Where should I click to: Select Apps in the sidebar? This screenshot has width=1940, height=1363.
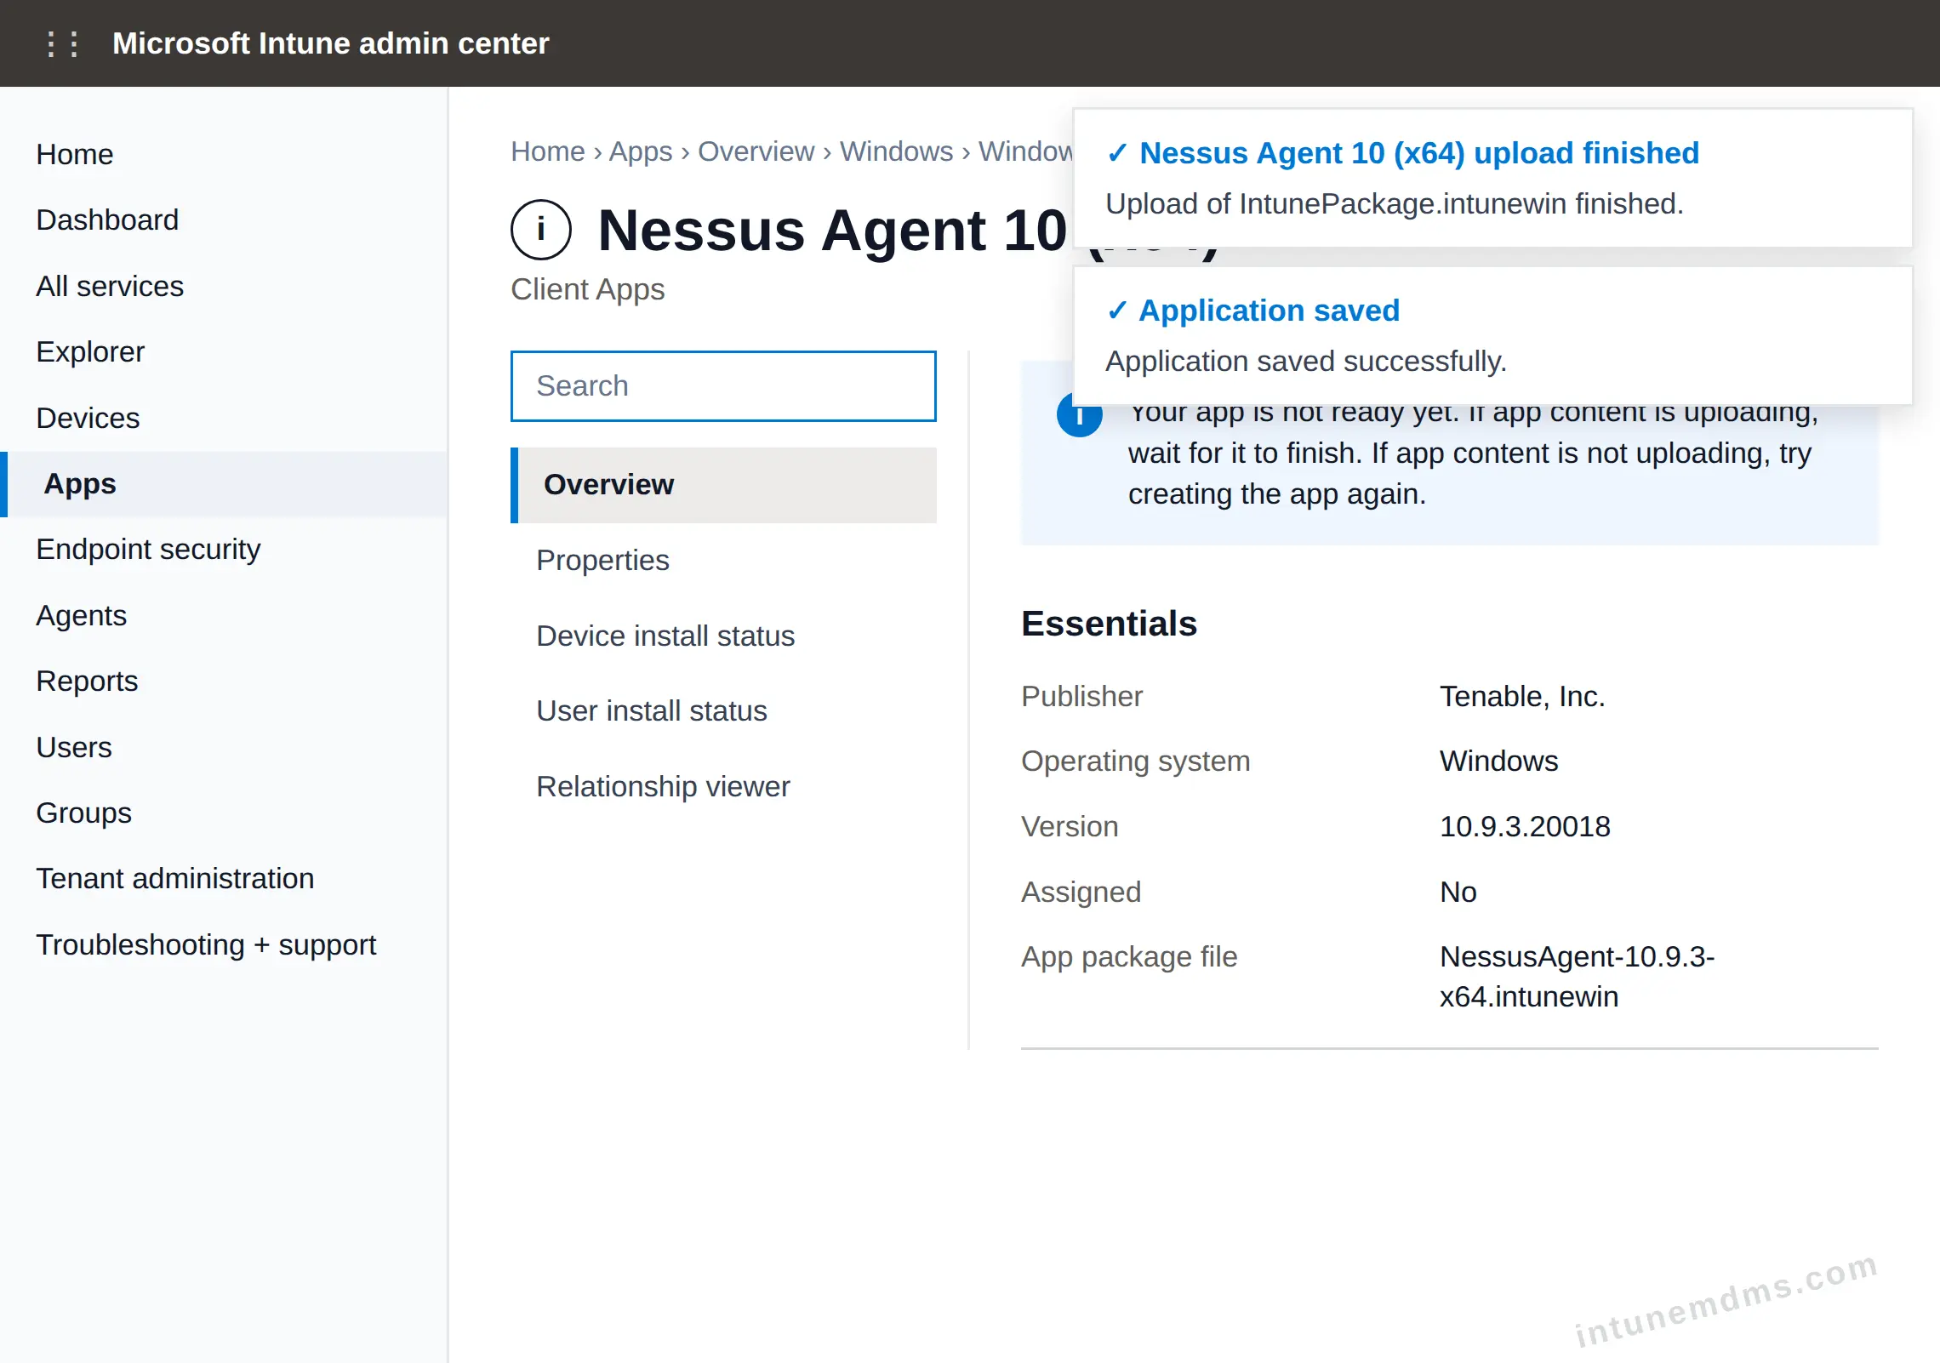point(224,483)
